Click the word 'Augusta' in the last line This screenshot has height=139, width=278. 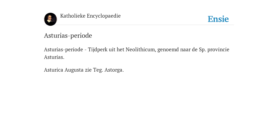coord(74,70)
